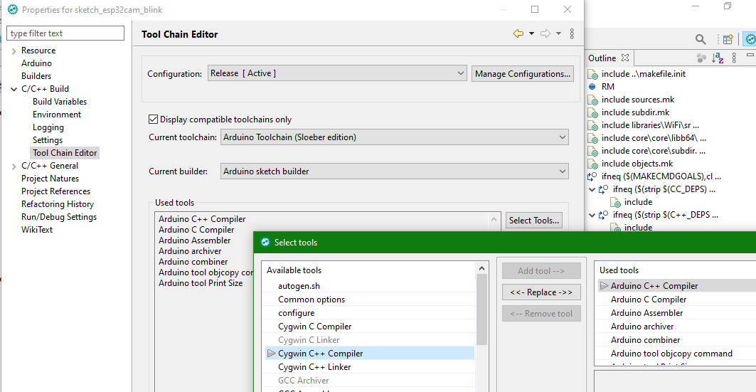Open the back history dropdown arrow
The width and height of the screenshot is (756, 392).
click(x=531, y=33)
